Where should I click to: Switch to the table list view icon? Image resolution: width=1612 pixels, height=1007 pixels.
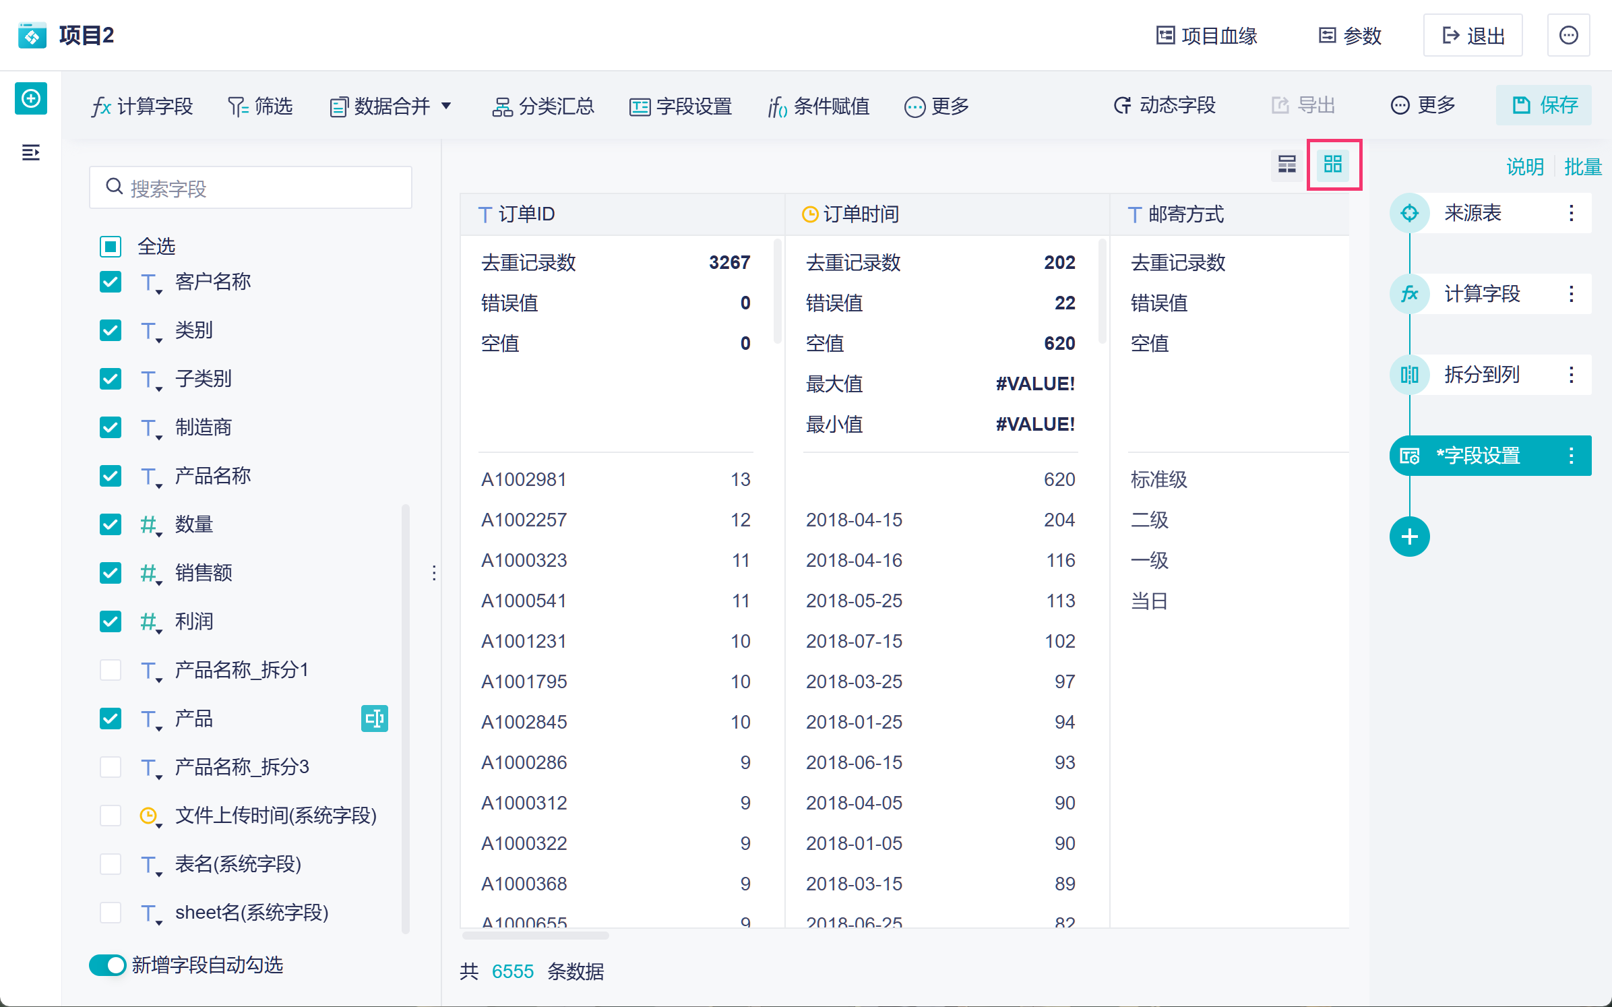coord(1286,164)
